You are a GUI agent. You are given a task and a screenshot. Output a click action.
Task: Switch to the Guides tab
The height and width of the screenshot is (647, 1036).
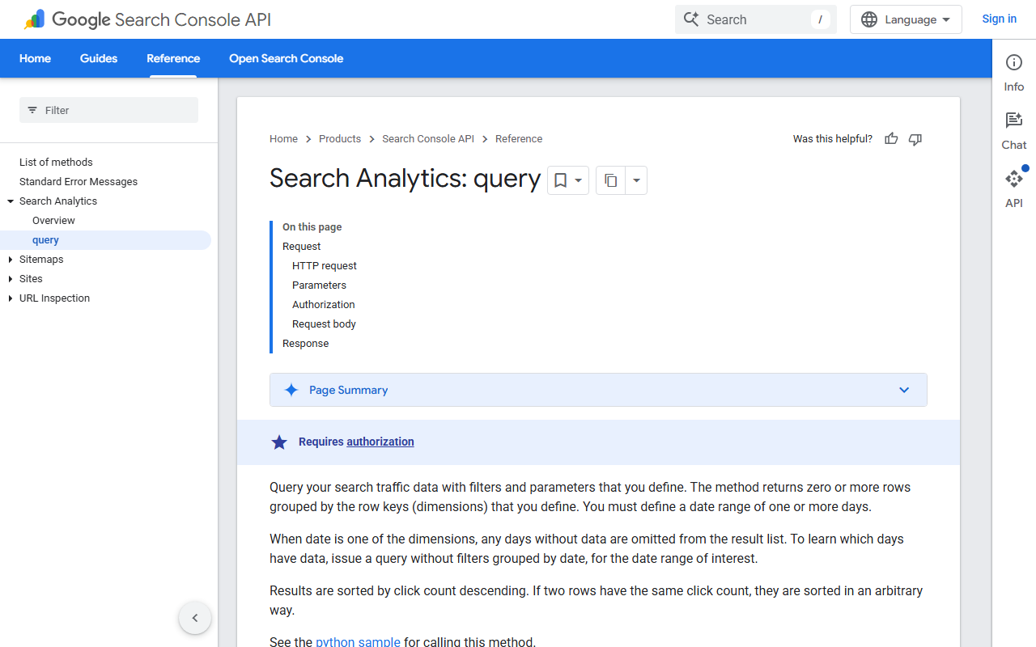click(99, 58)
